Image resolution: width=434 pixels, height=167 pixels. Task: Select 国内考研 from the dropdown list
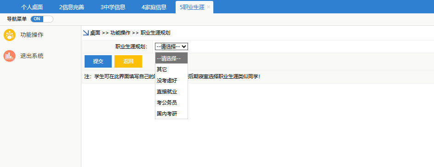171,114
